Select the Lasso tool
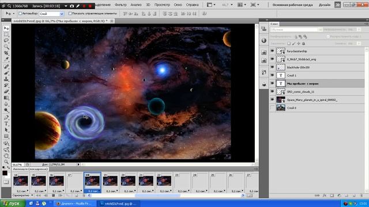 6,41
